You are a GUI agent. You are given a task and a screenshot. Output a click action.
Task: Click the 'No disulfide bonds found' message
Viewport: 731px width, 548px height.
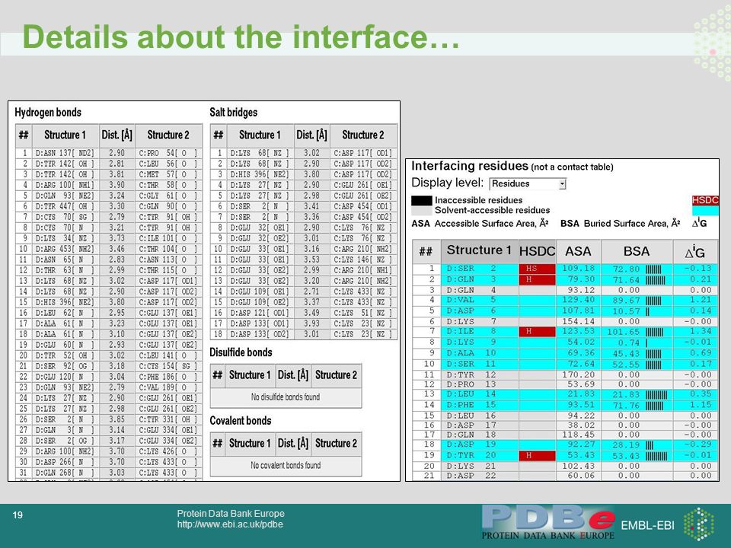(286, 397)
